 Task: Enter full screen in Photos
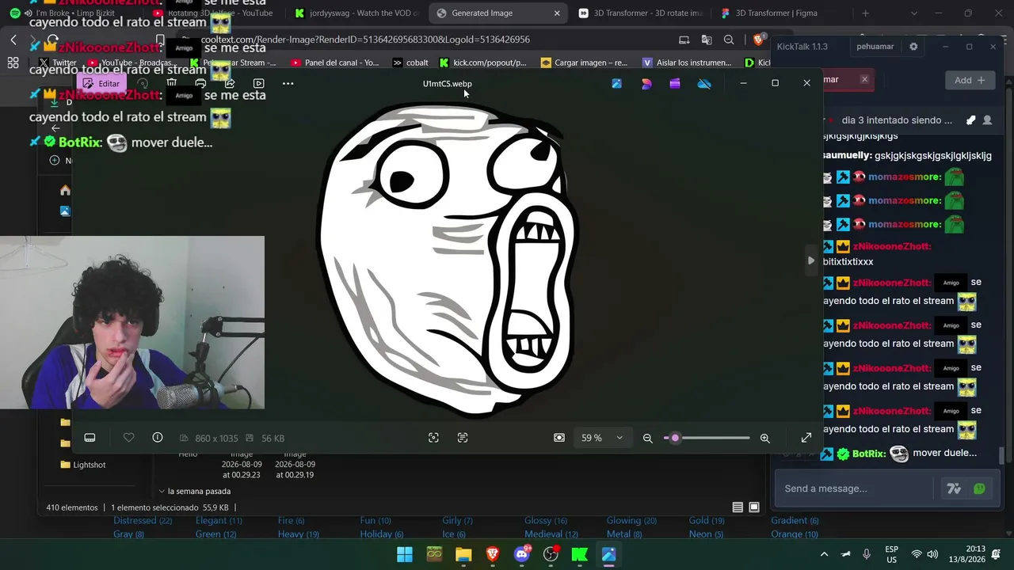pyautogui.click(x=806, y=438)
